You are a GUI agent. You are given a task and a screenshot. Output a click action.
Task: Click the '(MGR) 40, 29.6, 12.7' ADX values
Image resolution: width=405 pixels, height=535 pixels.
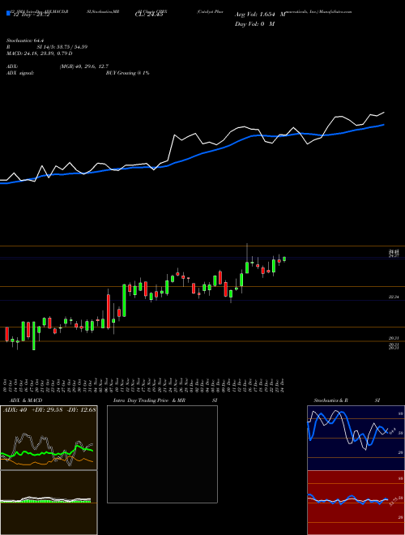pyautogui.click(x=84, y=66)
